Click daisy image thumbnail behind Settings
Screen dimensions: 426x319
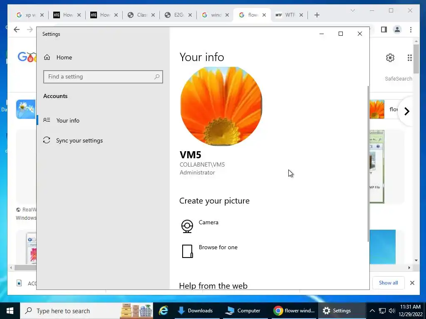[x=26, y=109]
